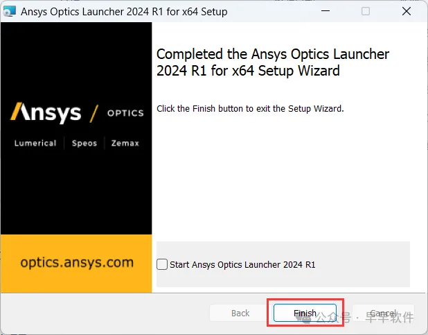Click the Finish button
The width and height of the screenshot is (428, 335).
(x=305, y=313)
